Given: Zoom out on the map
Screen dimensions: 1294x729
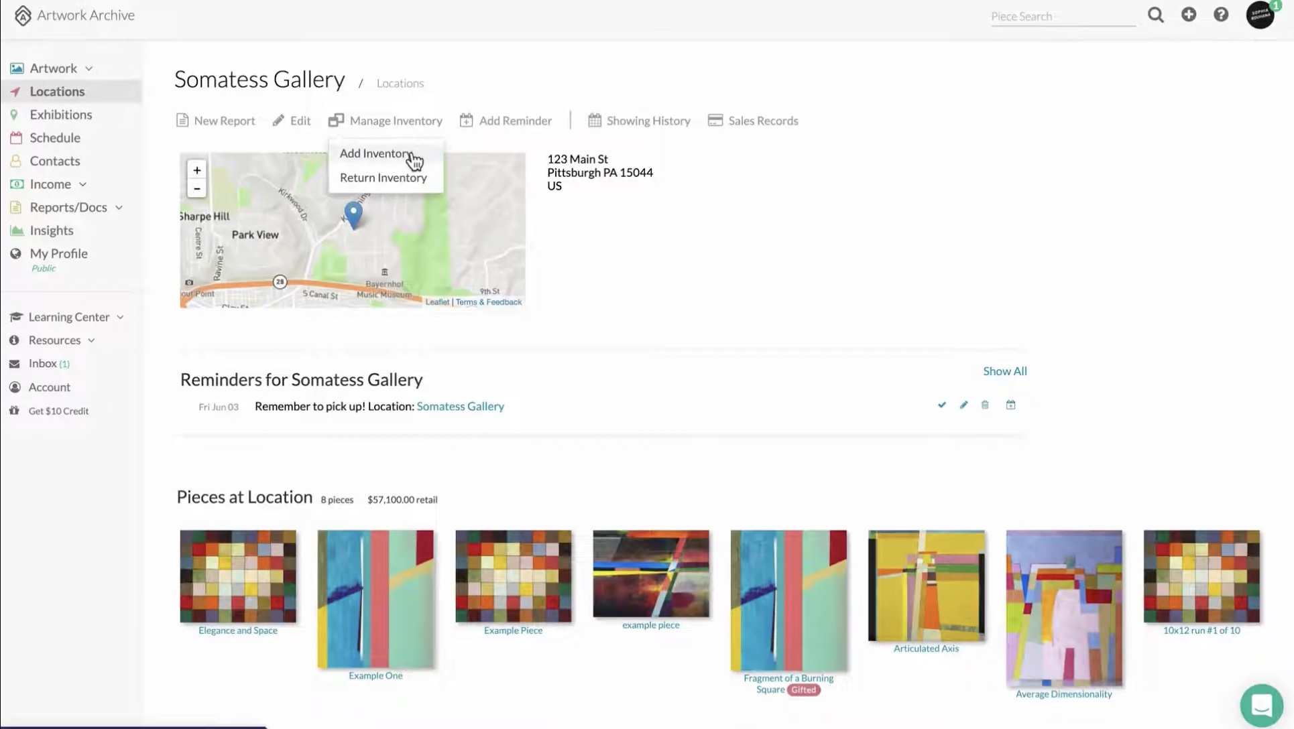Looking at the screenshot, I should [196, 189].
